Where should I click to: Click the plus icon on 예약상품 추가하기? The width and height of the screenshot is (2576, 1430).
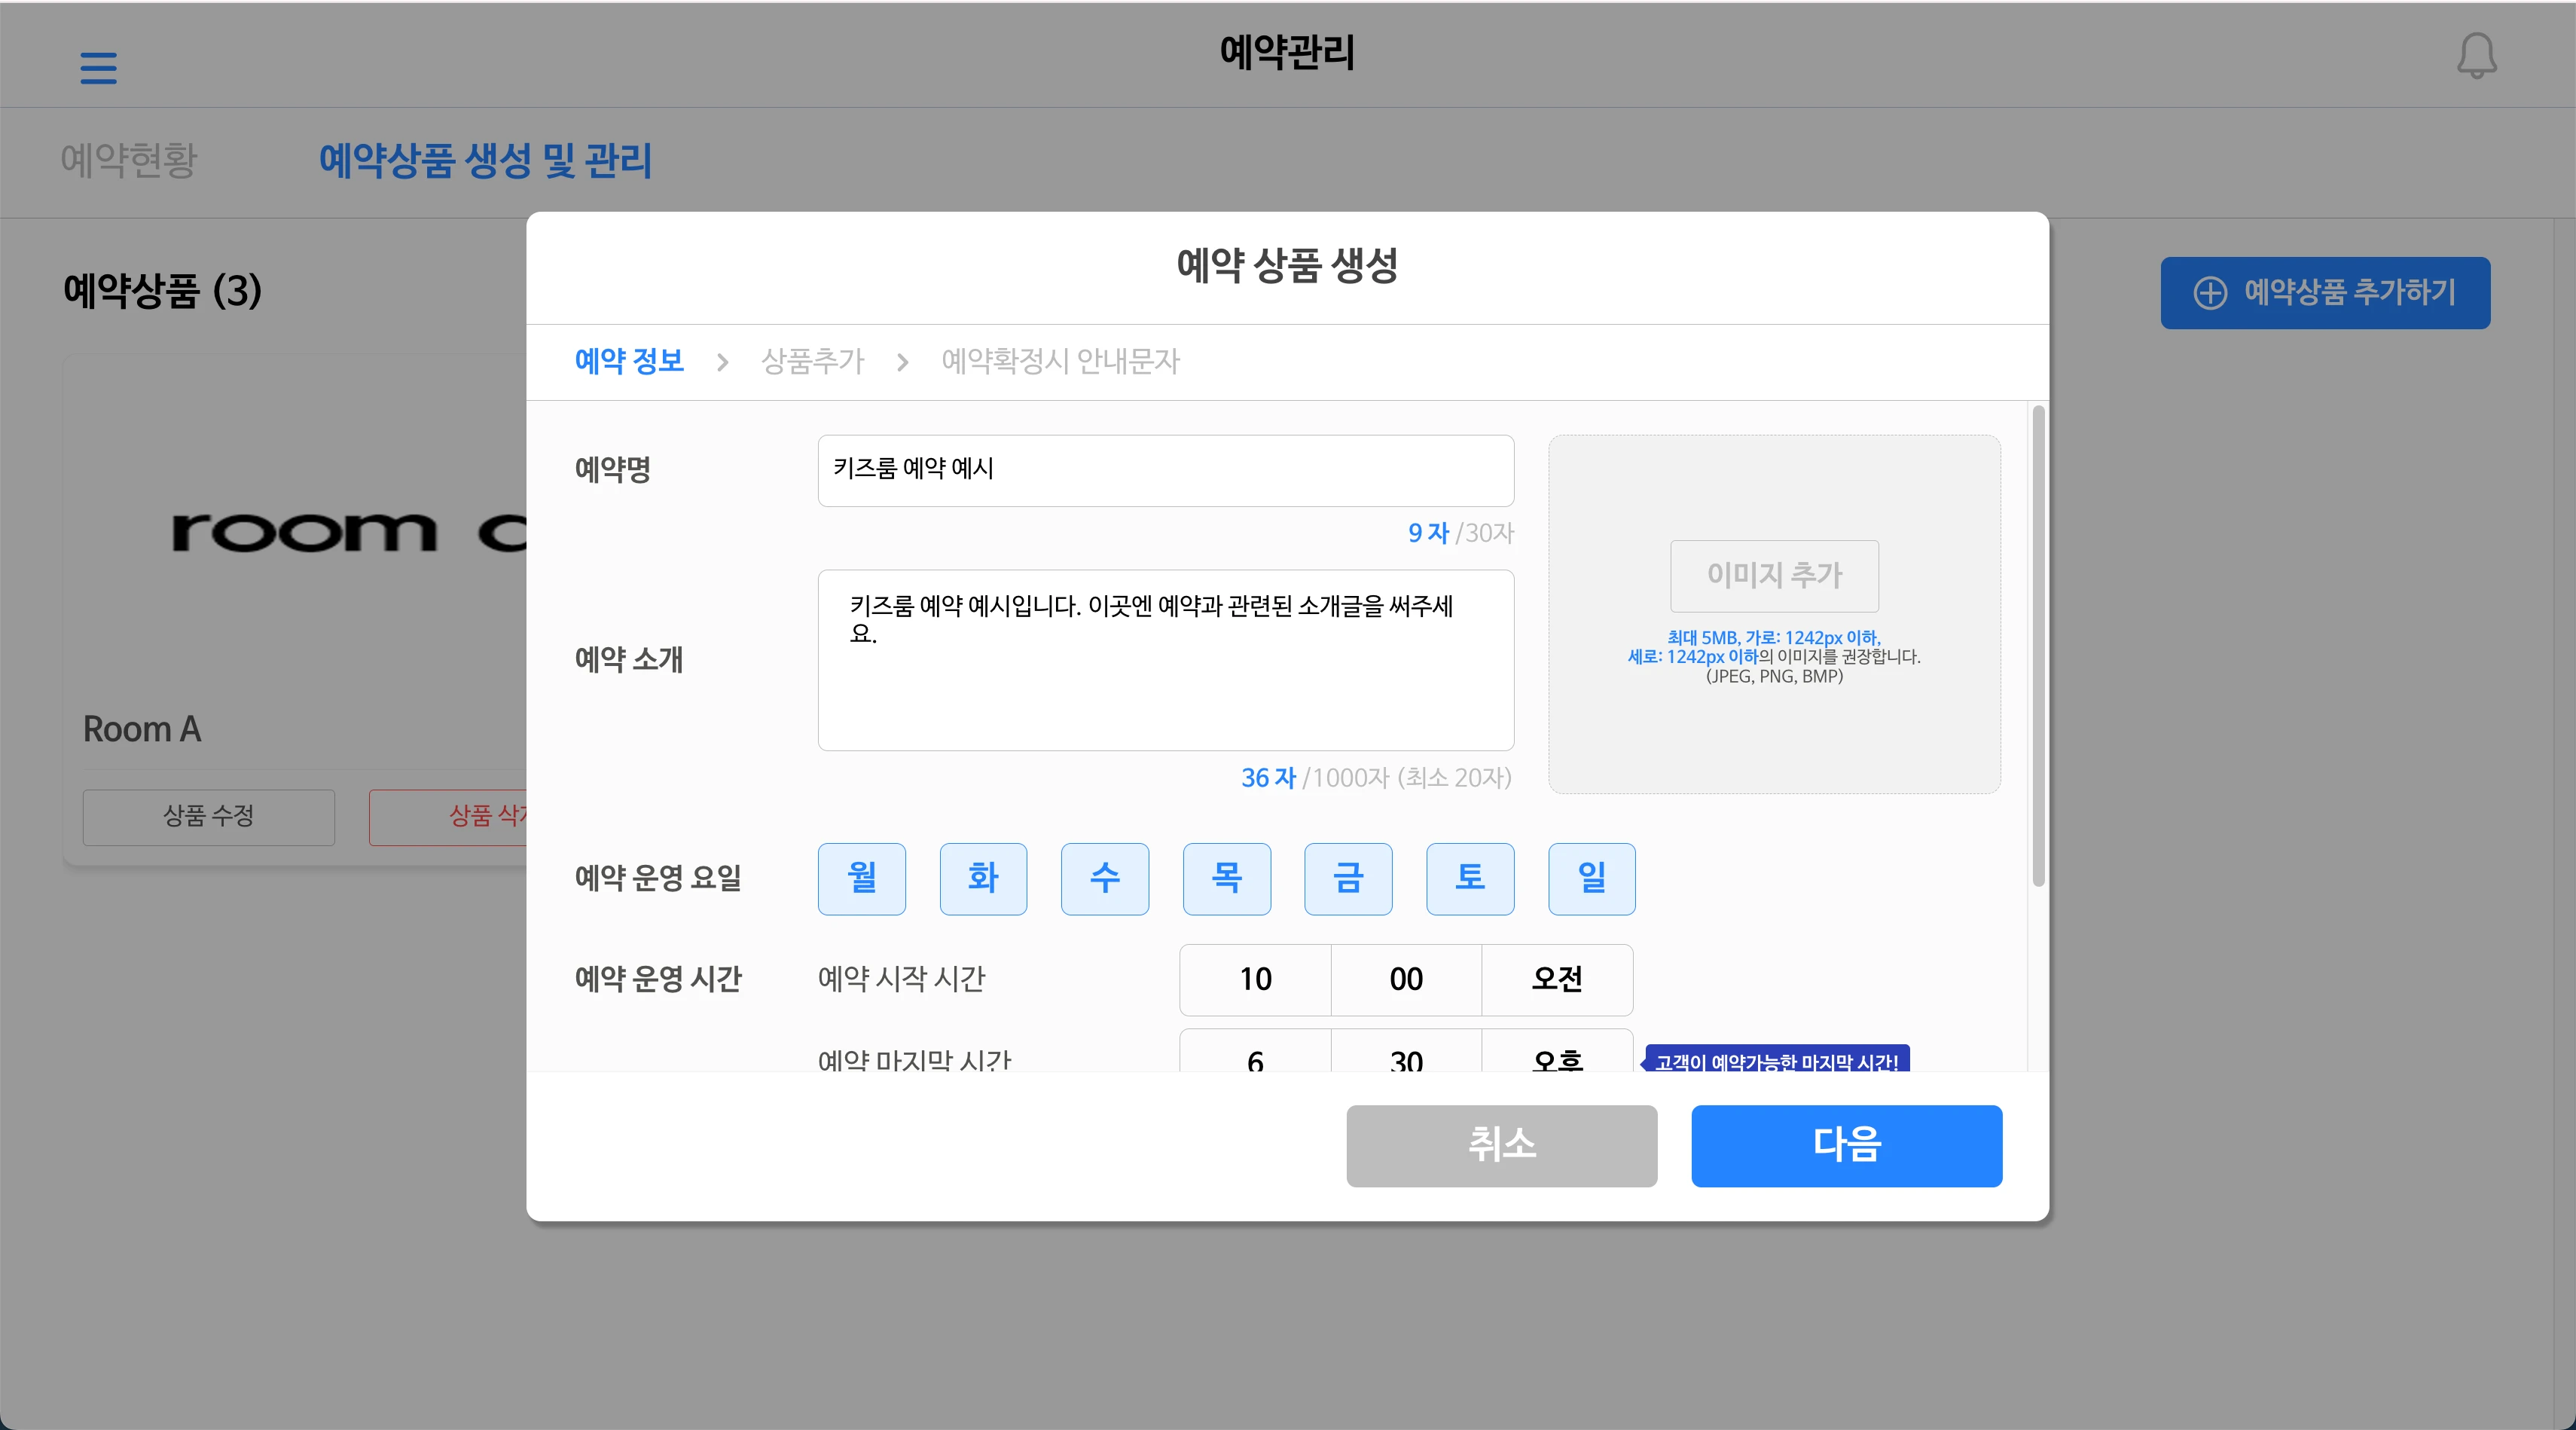click(x=2210, y=293)
